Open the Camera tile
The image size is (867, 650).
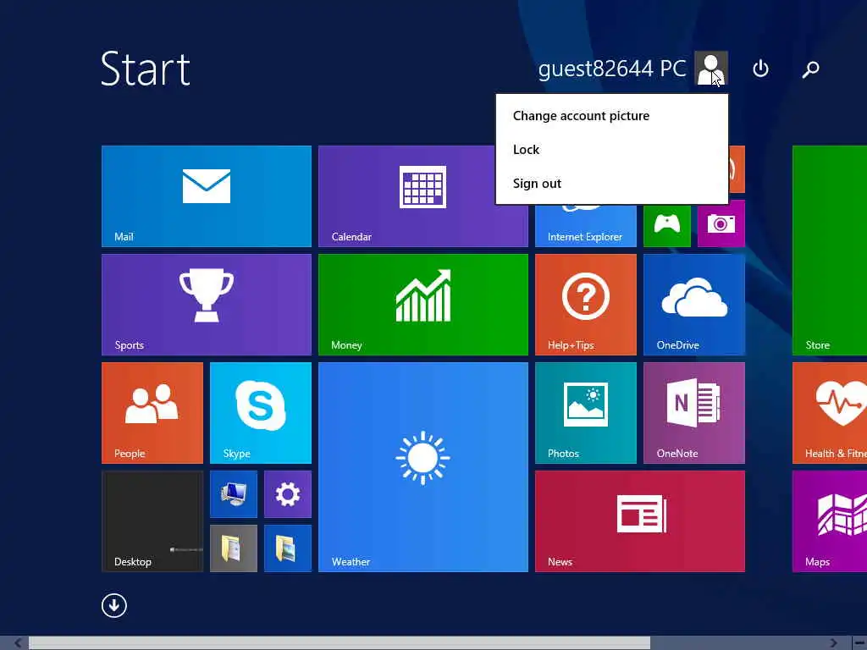[x=721, y=223]
